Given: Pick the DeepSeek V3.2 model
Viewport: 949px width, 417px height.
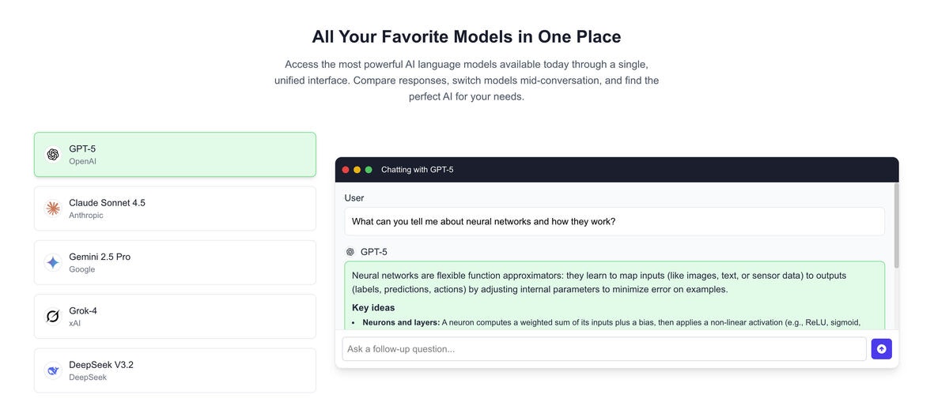Looking at the screenshot, I should click(x=175, y=370).
